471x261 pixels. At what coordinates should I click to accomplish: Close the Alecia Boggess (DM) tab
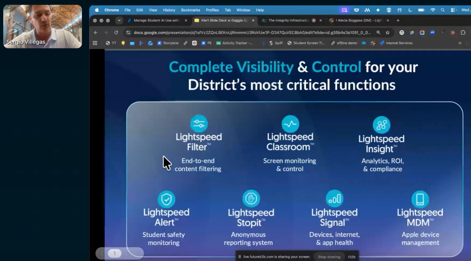[x=388, y=21]
